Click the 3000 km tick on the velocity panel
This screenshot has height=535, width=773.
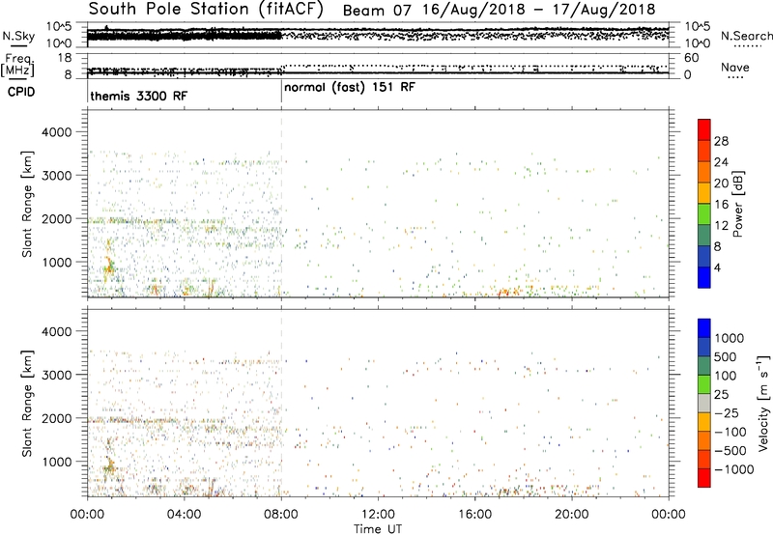pos(57,375)
